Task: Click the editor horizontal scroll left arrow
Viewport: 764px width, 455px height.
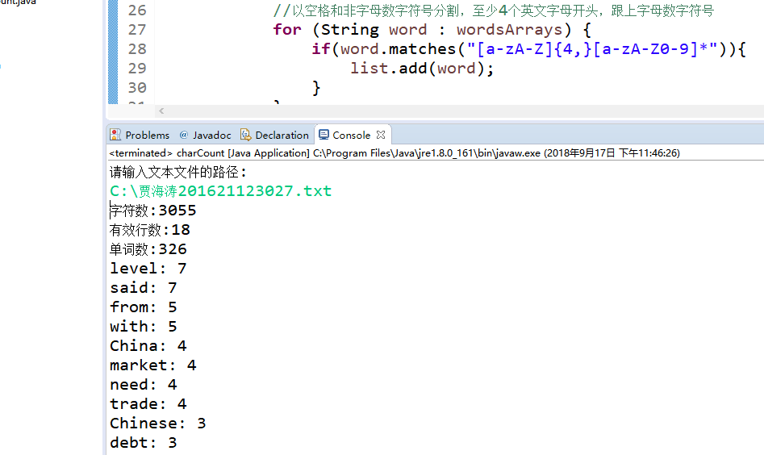Action: (x=161, y=111)
